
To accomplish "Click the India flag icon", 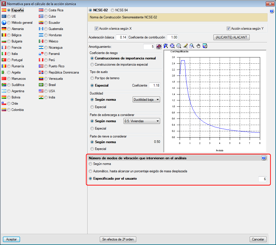I will click(41, 97).
